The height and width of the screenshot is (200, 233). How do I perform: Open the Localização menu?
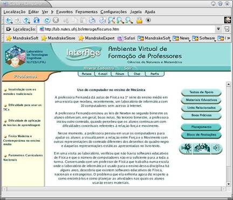[x=15, y=12]
